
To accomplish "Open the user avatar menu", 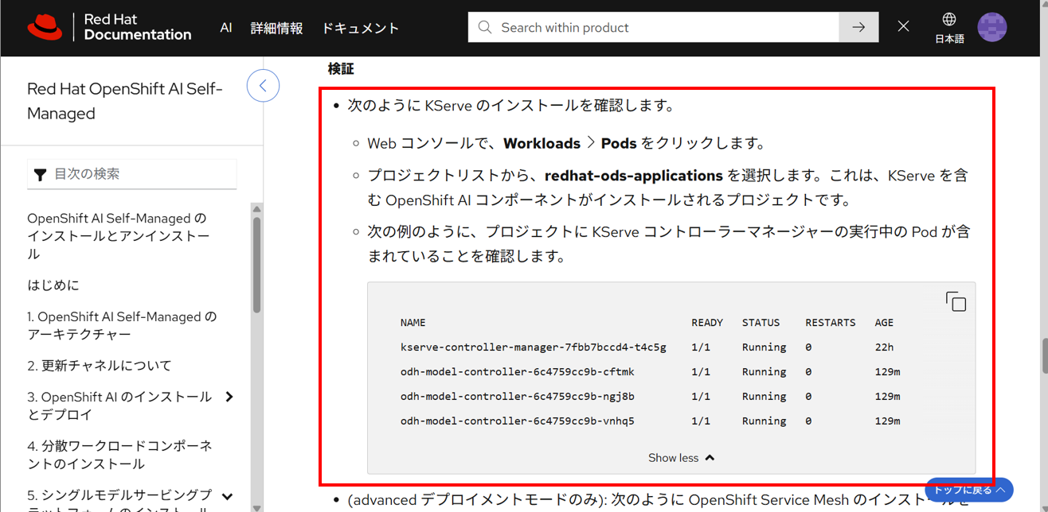I will click(x=991, y=27).
